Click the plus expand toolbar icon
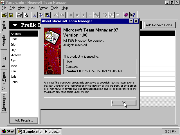 (x=84, y=15)
